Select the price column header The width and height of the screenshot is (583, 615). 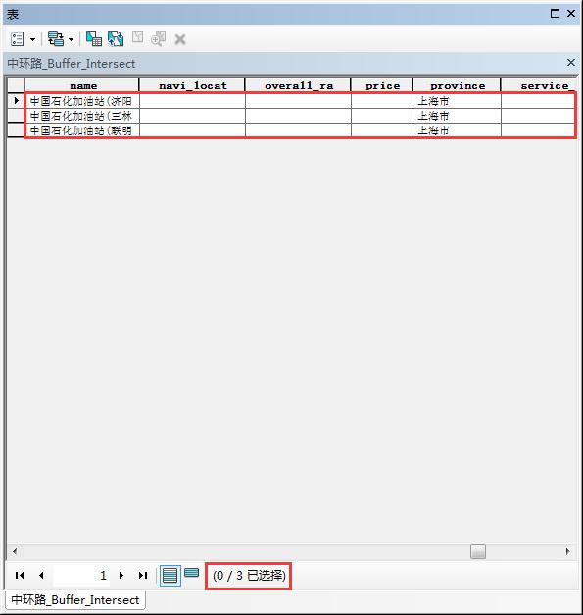point(382,85)
